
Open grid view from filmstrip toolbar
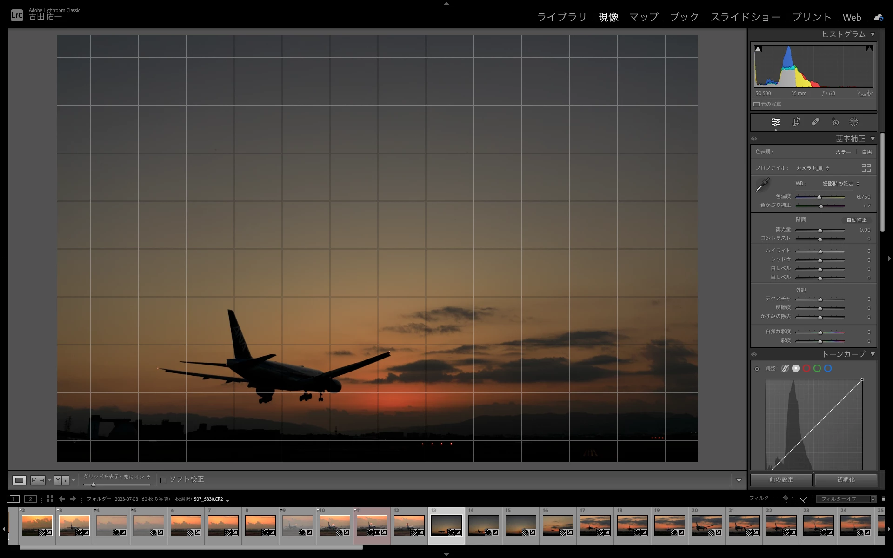tap(50, 499)
